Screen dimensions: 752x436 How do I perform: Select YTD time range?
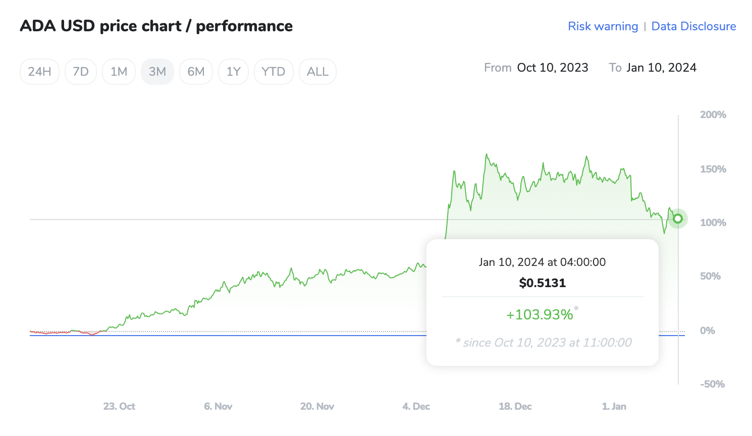click(x=274, y=72)
